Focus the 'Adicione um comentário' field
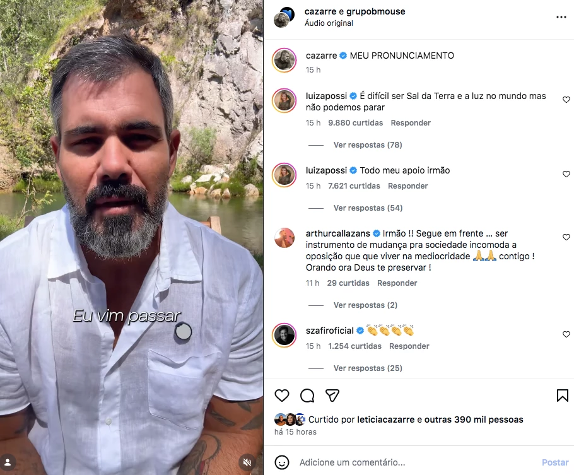Viewport: 574px width, 475px height. click(x=418, y=462)
